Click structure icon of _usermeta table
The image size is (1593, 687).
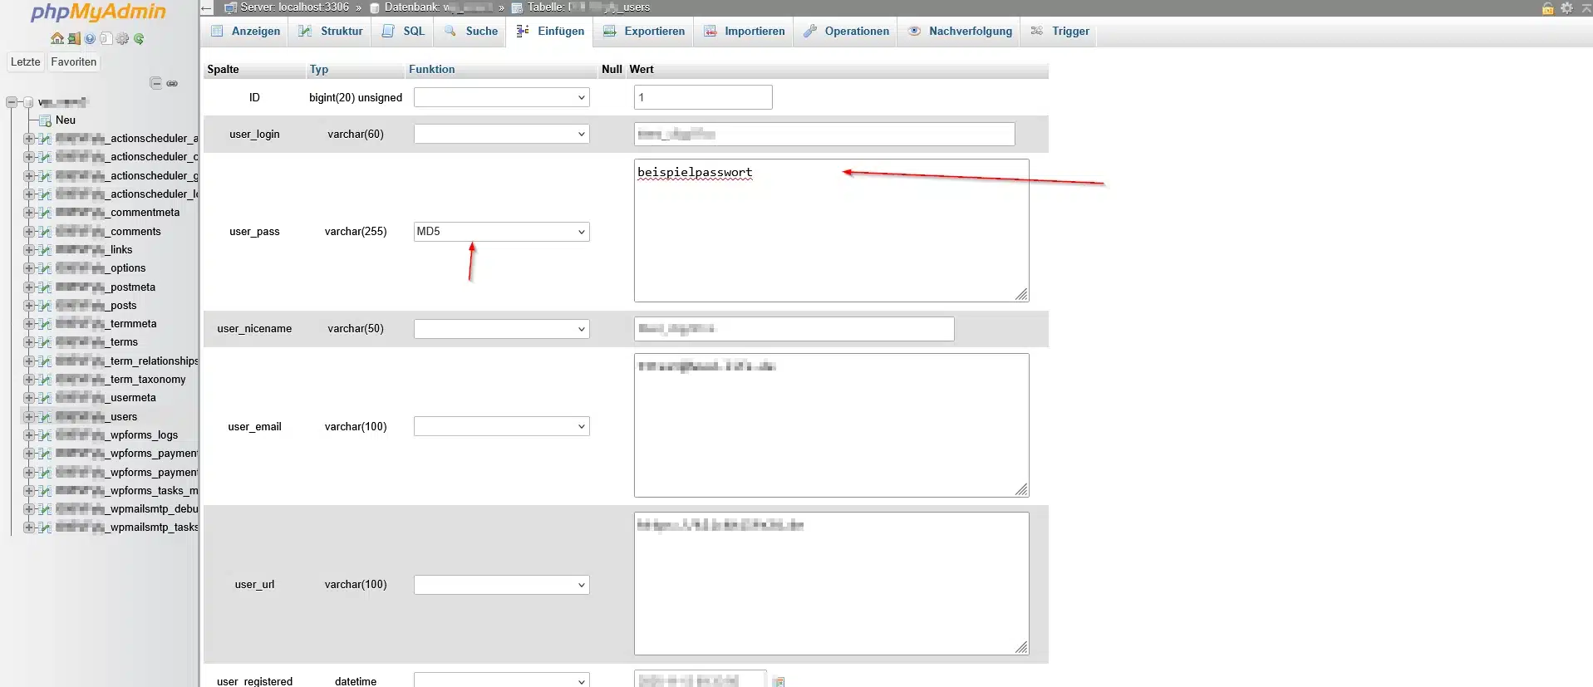point(45,398)
